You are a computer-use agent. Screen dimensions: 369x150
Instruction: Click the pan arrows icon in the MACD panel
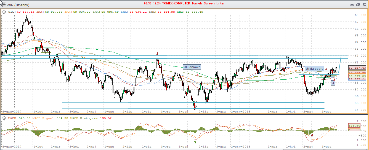[x=4, y=118]
